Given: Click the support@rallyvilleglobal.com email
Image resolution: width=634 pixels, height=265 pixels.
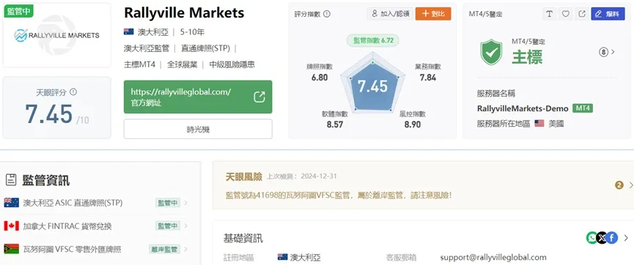Looking at the screenshot, I should coord(493,258).
